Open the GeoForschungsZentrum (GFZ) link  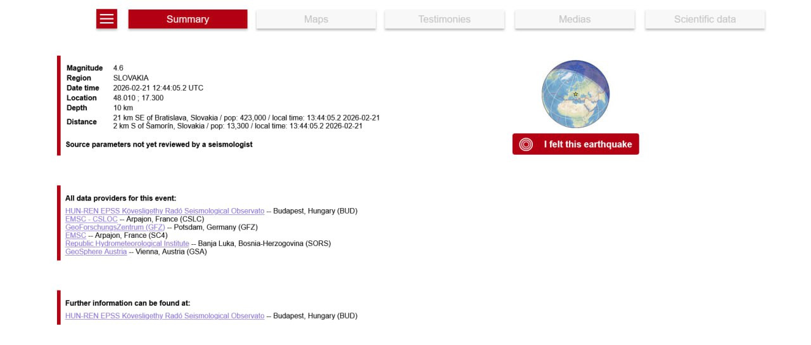(115, 227)
